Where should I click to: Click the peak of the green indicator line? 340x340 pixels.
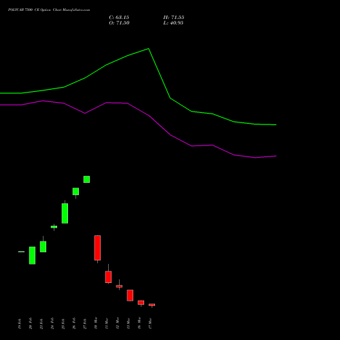click(x=148, y=48)
